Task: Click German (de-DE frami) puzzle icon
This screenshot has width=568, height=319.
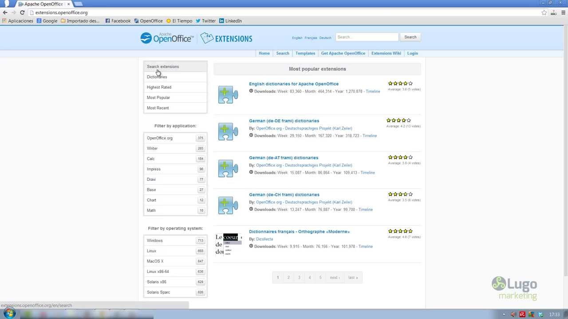Action: pos(228,131)
